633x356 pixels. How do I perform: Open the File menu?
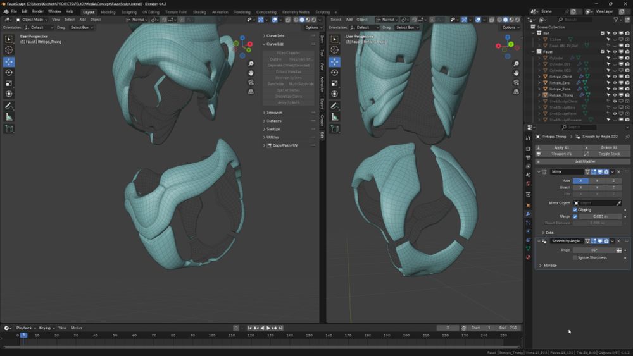(x=14, y=11)
